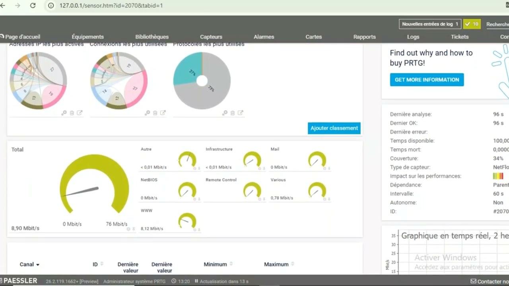Click the Adresses IP les plus actives chord chart
The height and width of the screenshot is (286, 509).
38,81
